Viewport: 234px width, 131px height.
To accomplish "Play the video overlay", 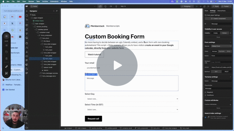I will (x=117, y=65).
